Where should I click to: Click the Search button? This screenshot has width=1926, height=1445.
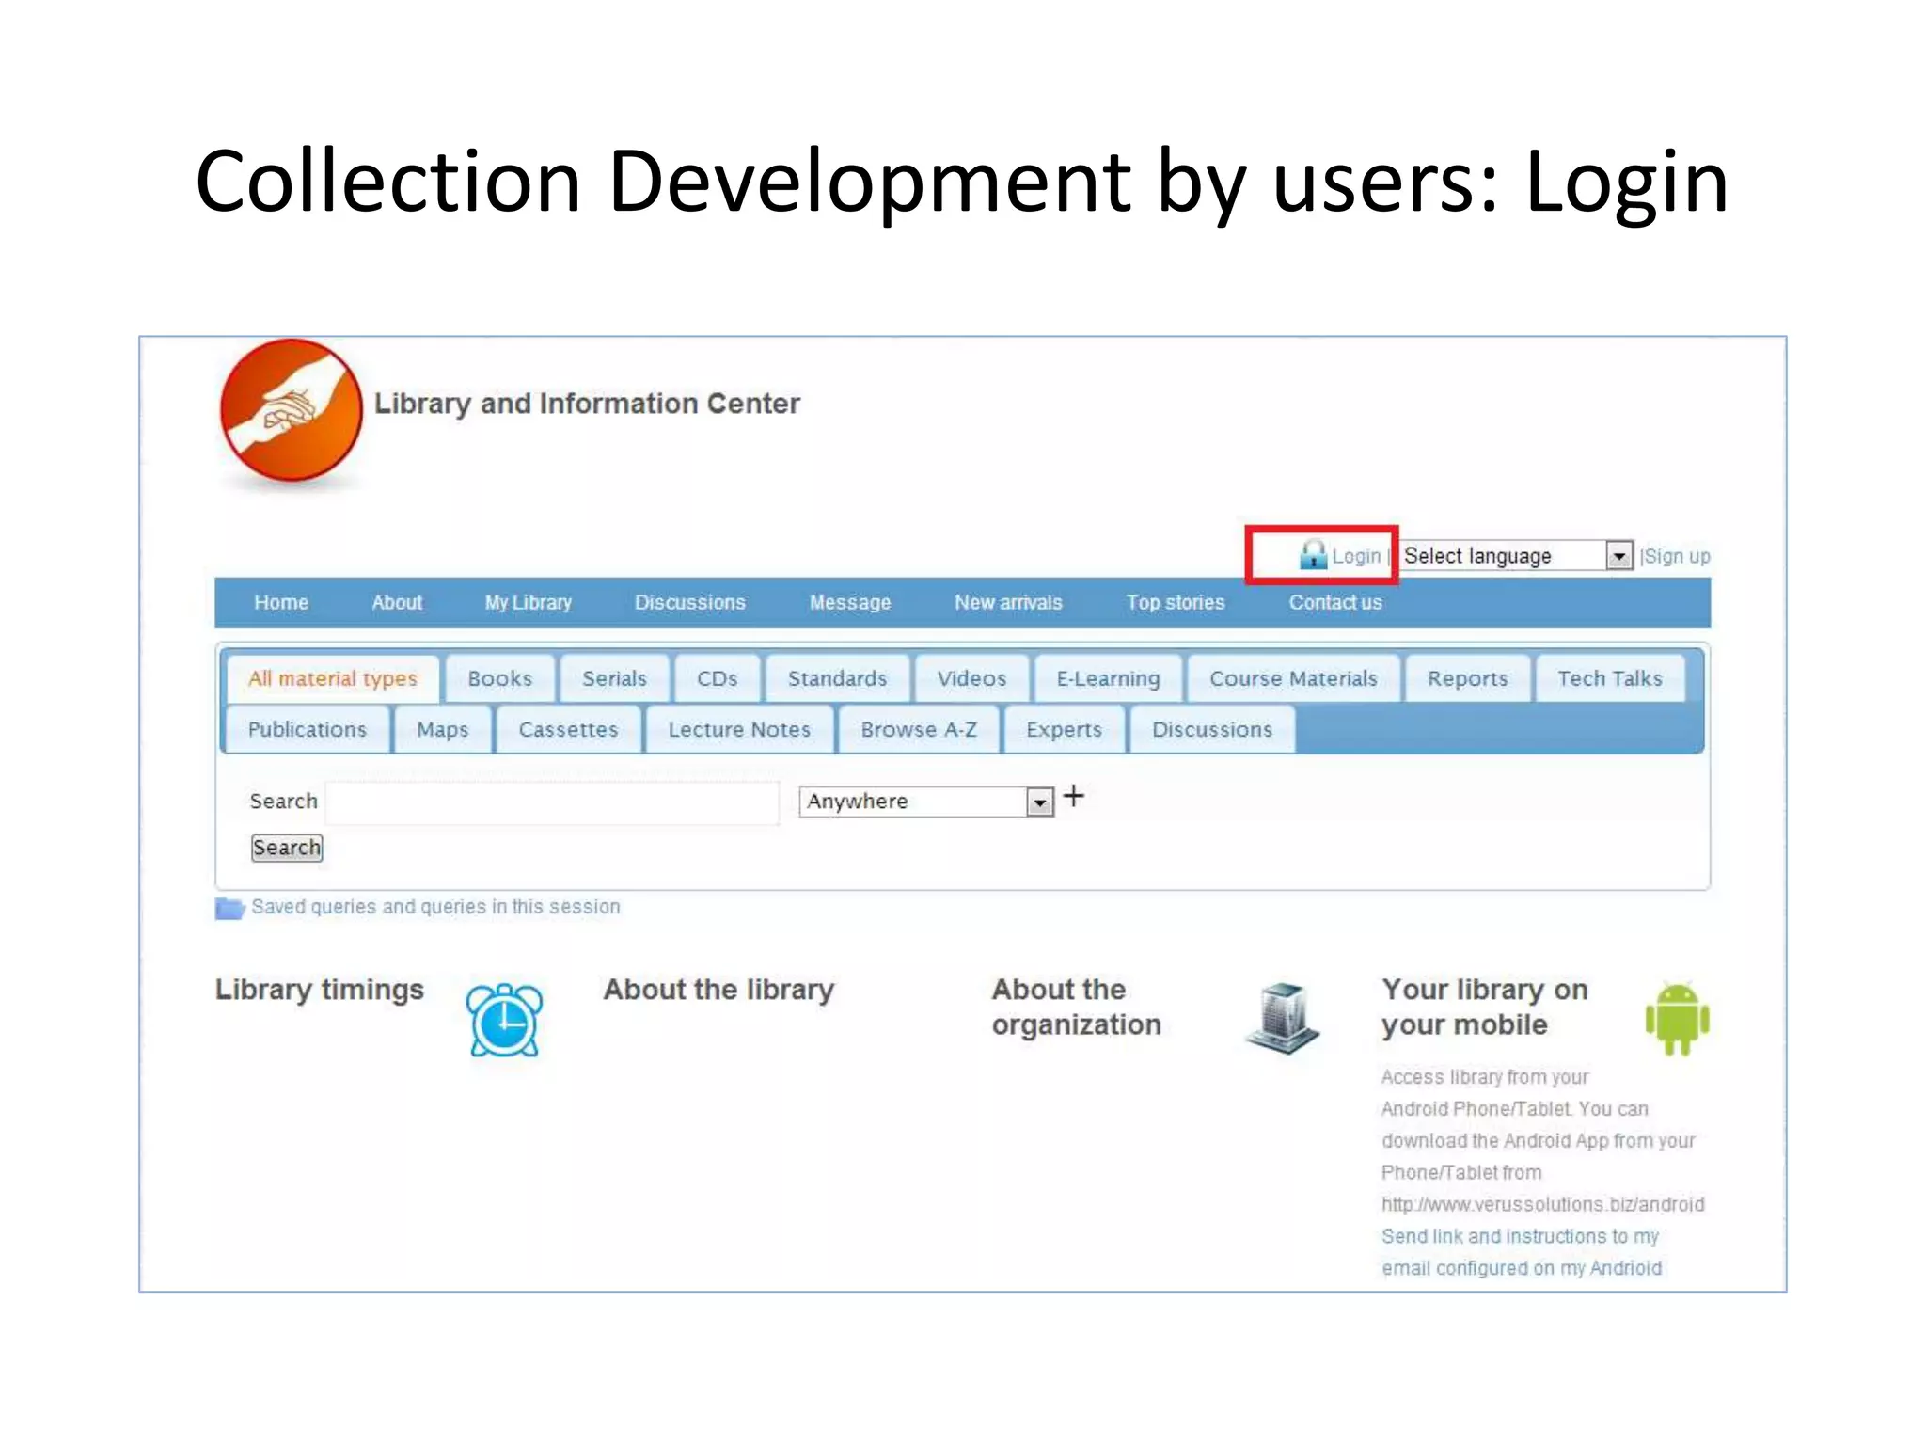287,848
